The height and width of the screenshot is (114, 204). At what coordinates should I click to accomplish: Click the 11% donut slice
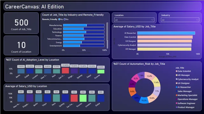[157, 91]
